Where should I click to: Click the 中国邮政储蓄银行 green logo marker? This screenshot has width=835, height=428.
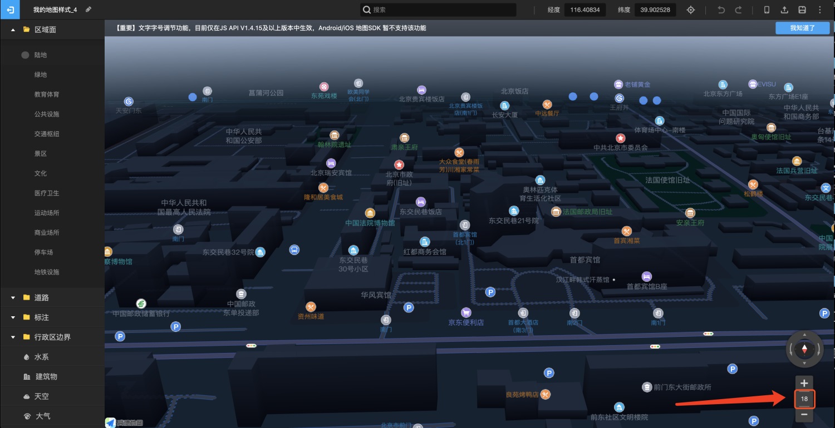141,303
